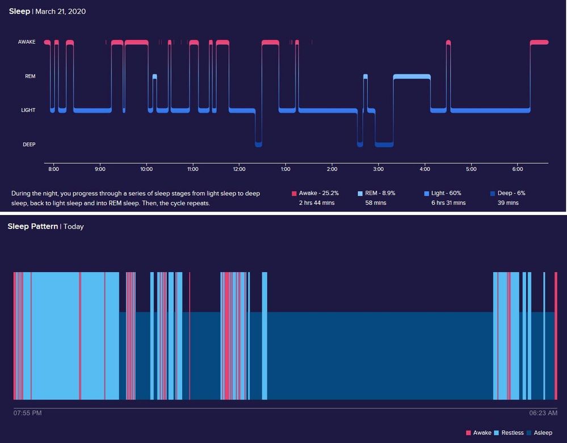Click the REM legend color swatch
Viewport: 567px width, 443px height.
[360, 193]
